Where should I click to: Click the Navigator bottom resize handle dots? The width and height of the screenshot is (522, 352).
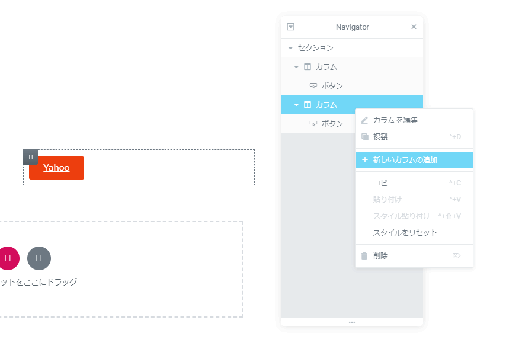pyautogui.click(x=352, y=322)
